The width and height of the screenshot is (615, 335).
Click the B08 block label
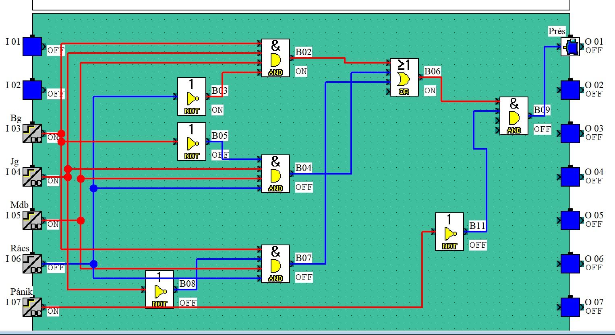[x=188, y=284]
